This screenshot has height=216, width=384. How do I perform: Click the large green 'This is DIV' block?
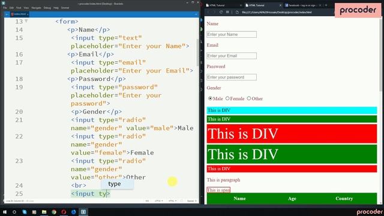[x=292, y=154]
